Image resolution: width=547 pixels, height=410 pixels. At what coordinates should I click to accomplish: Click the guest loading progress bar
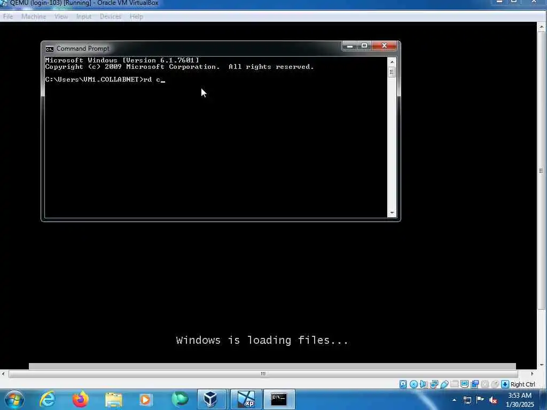(x=272, y=366)
